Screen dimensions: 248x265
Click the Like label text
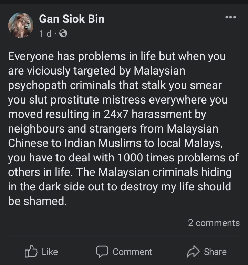click(x=50, y=252)
